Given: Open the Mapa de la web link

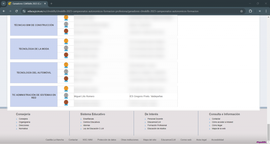Looking at the screenshot, I should [x=219, y=128].
